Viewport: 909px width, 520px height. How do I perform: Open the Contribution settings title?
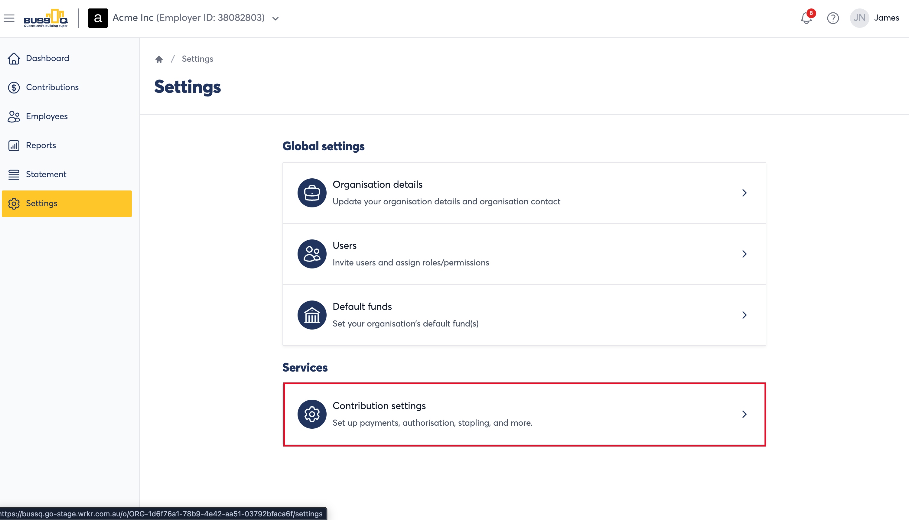[379, 406]
